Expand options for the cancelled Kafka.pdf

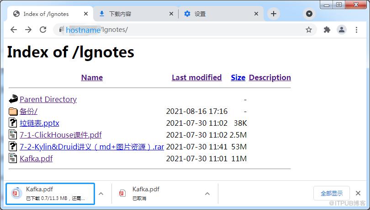click(207, 194)
